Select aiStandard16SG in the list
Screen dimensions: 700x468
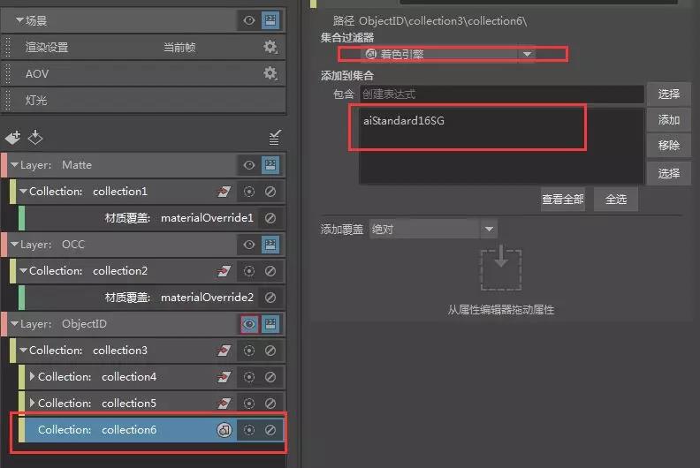tap(404, 120)
